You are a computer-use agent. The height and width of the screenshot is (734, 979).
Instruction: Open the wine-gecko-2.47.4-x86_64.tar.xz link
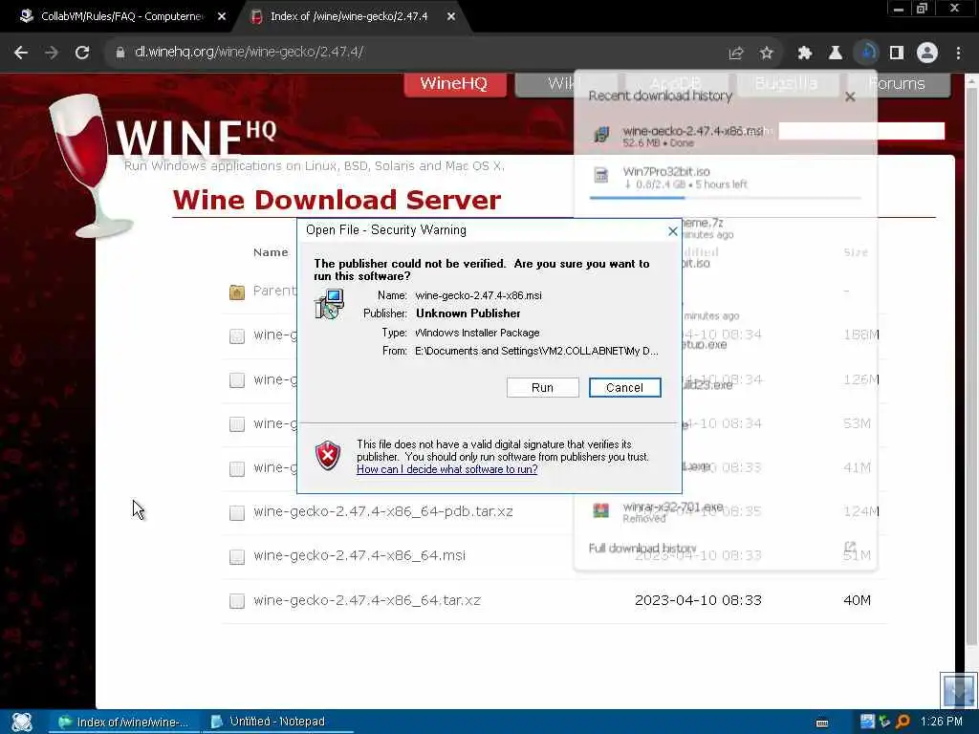click(x=367, y=600)
